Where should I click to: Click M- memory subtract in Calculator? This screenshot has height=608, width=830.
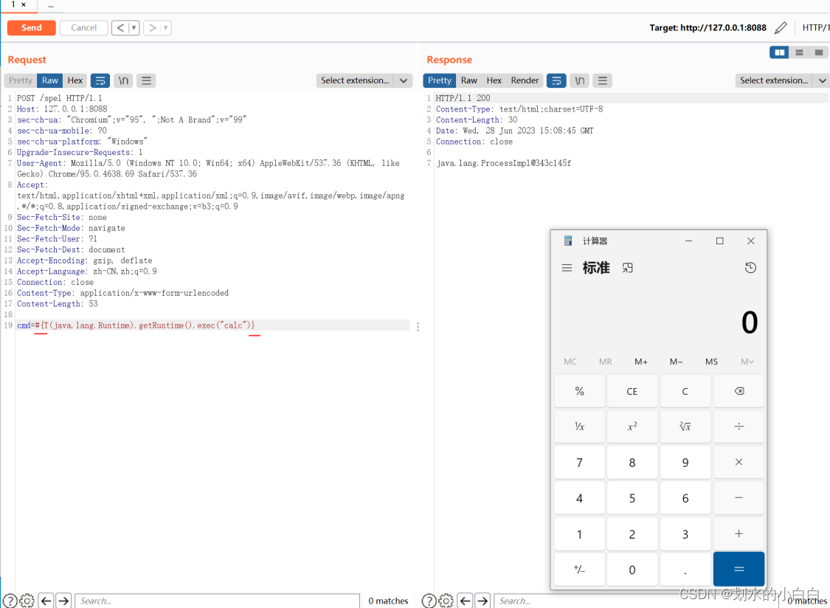click(676, 362)
